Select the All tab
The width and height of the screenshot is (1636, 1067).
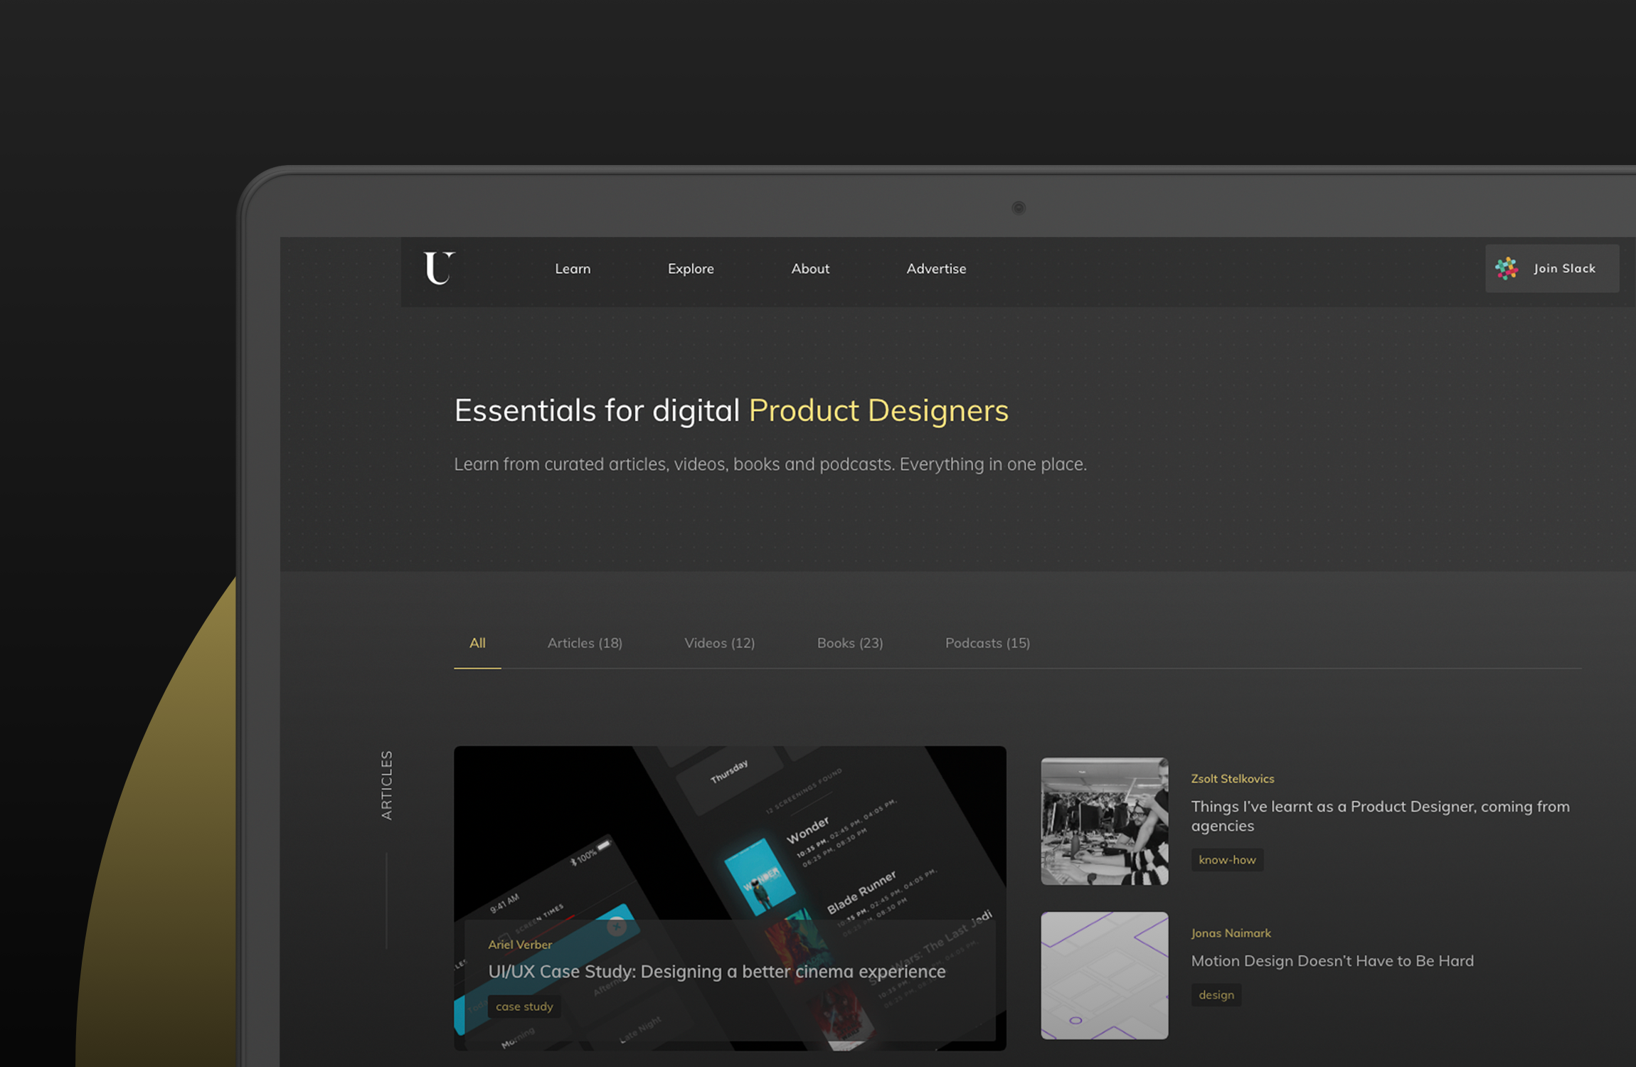[x=477, y=643]
